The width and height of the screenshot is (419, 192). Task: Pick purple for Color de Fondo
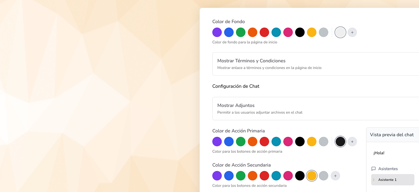coord(217,32)
